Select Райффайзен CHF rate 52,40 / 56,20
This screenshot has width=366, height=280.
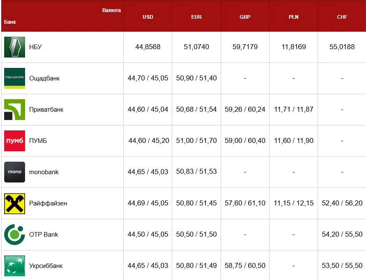342,203
